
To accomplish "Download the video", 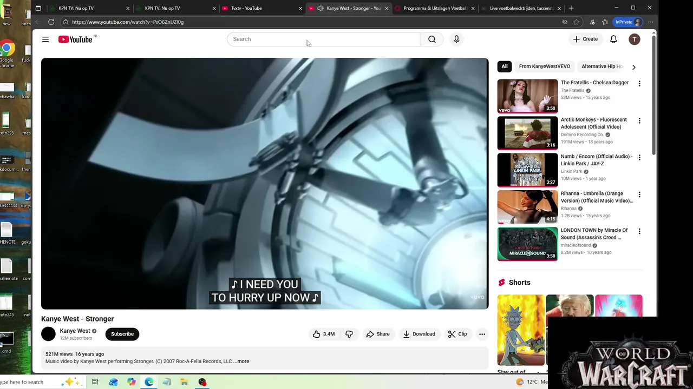I will [x=419, y=334].
